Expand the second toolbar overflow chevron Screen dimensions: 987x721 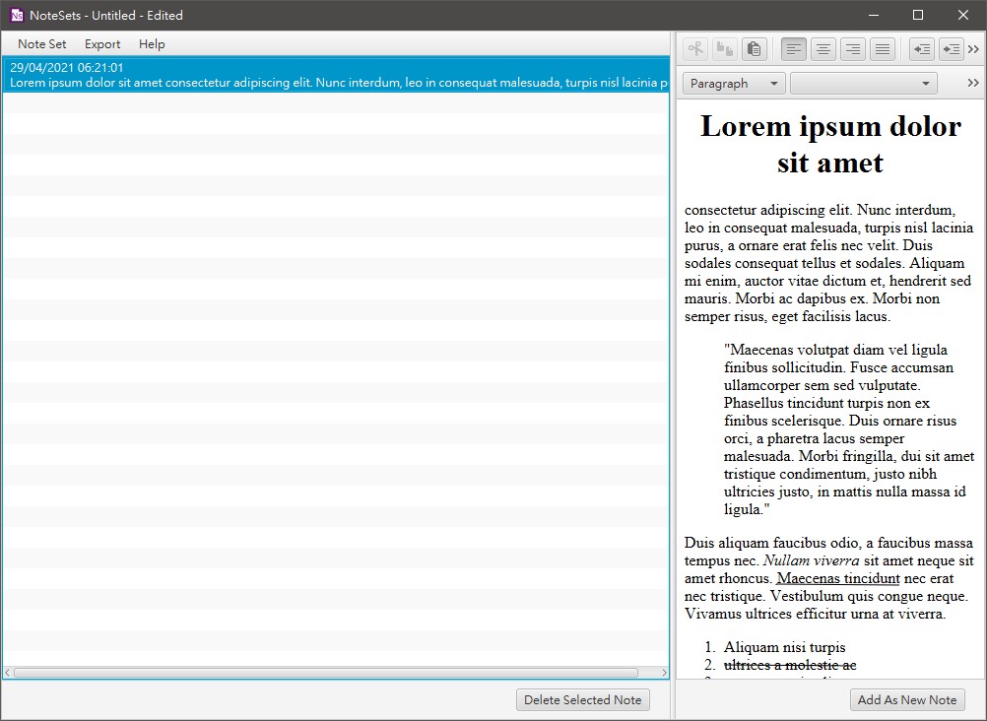click(x=974, y=84)
